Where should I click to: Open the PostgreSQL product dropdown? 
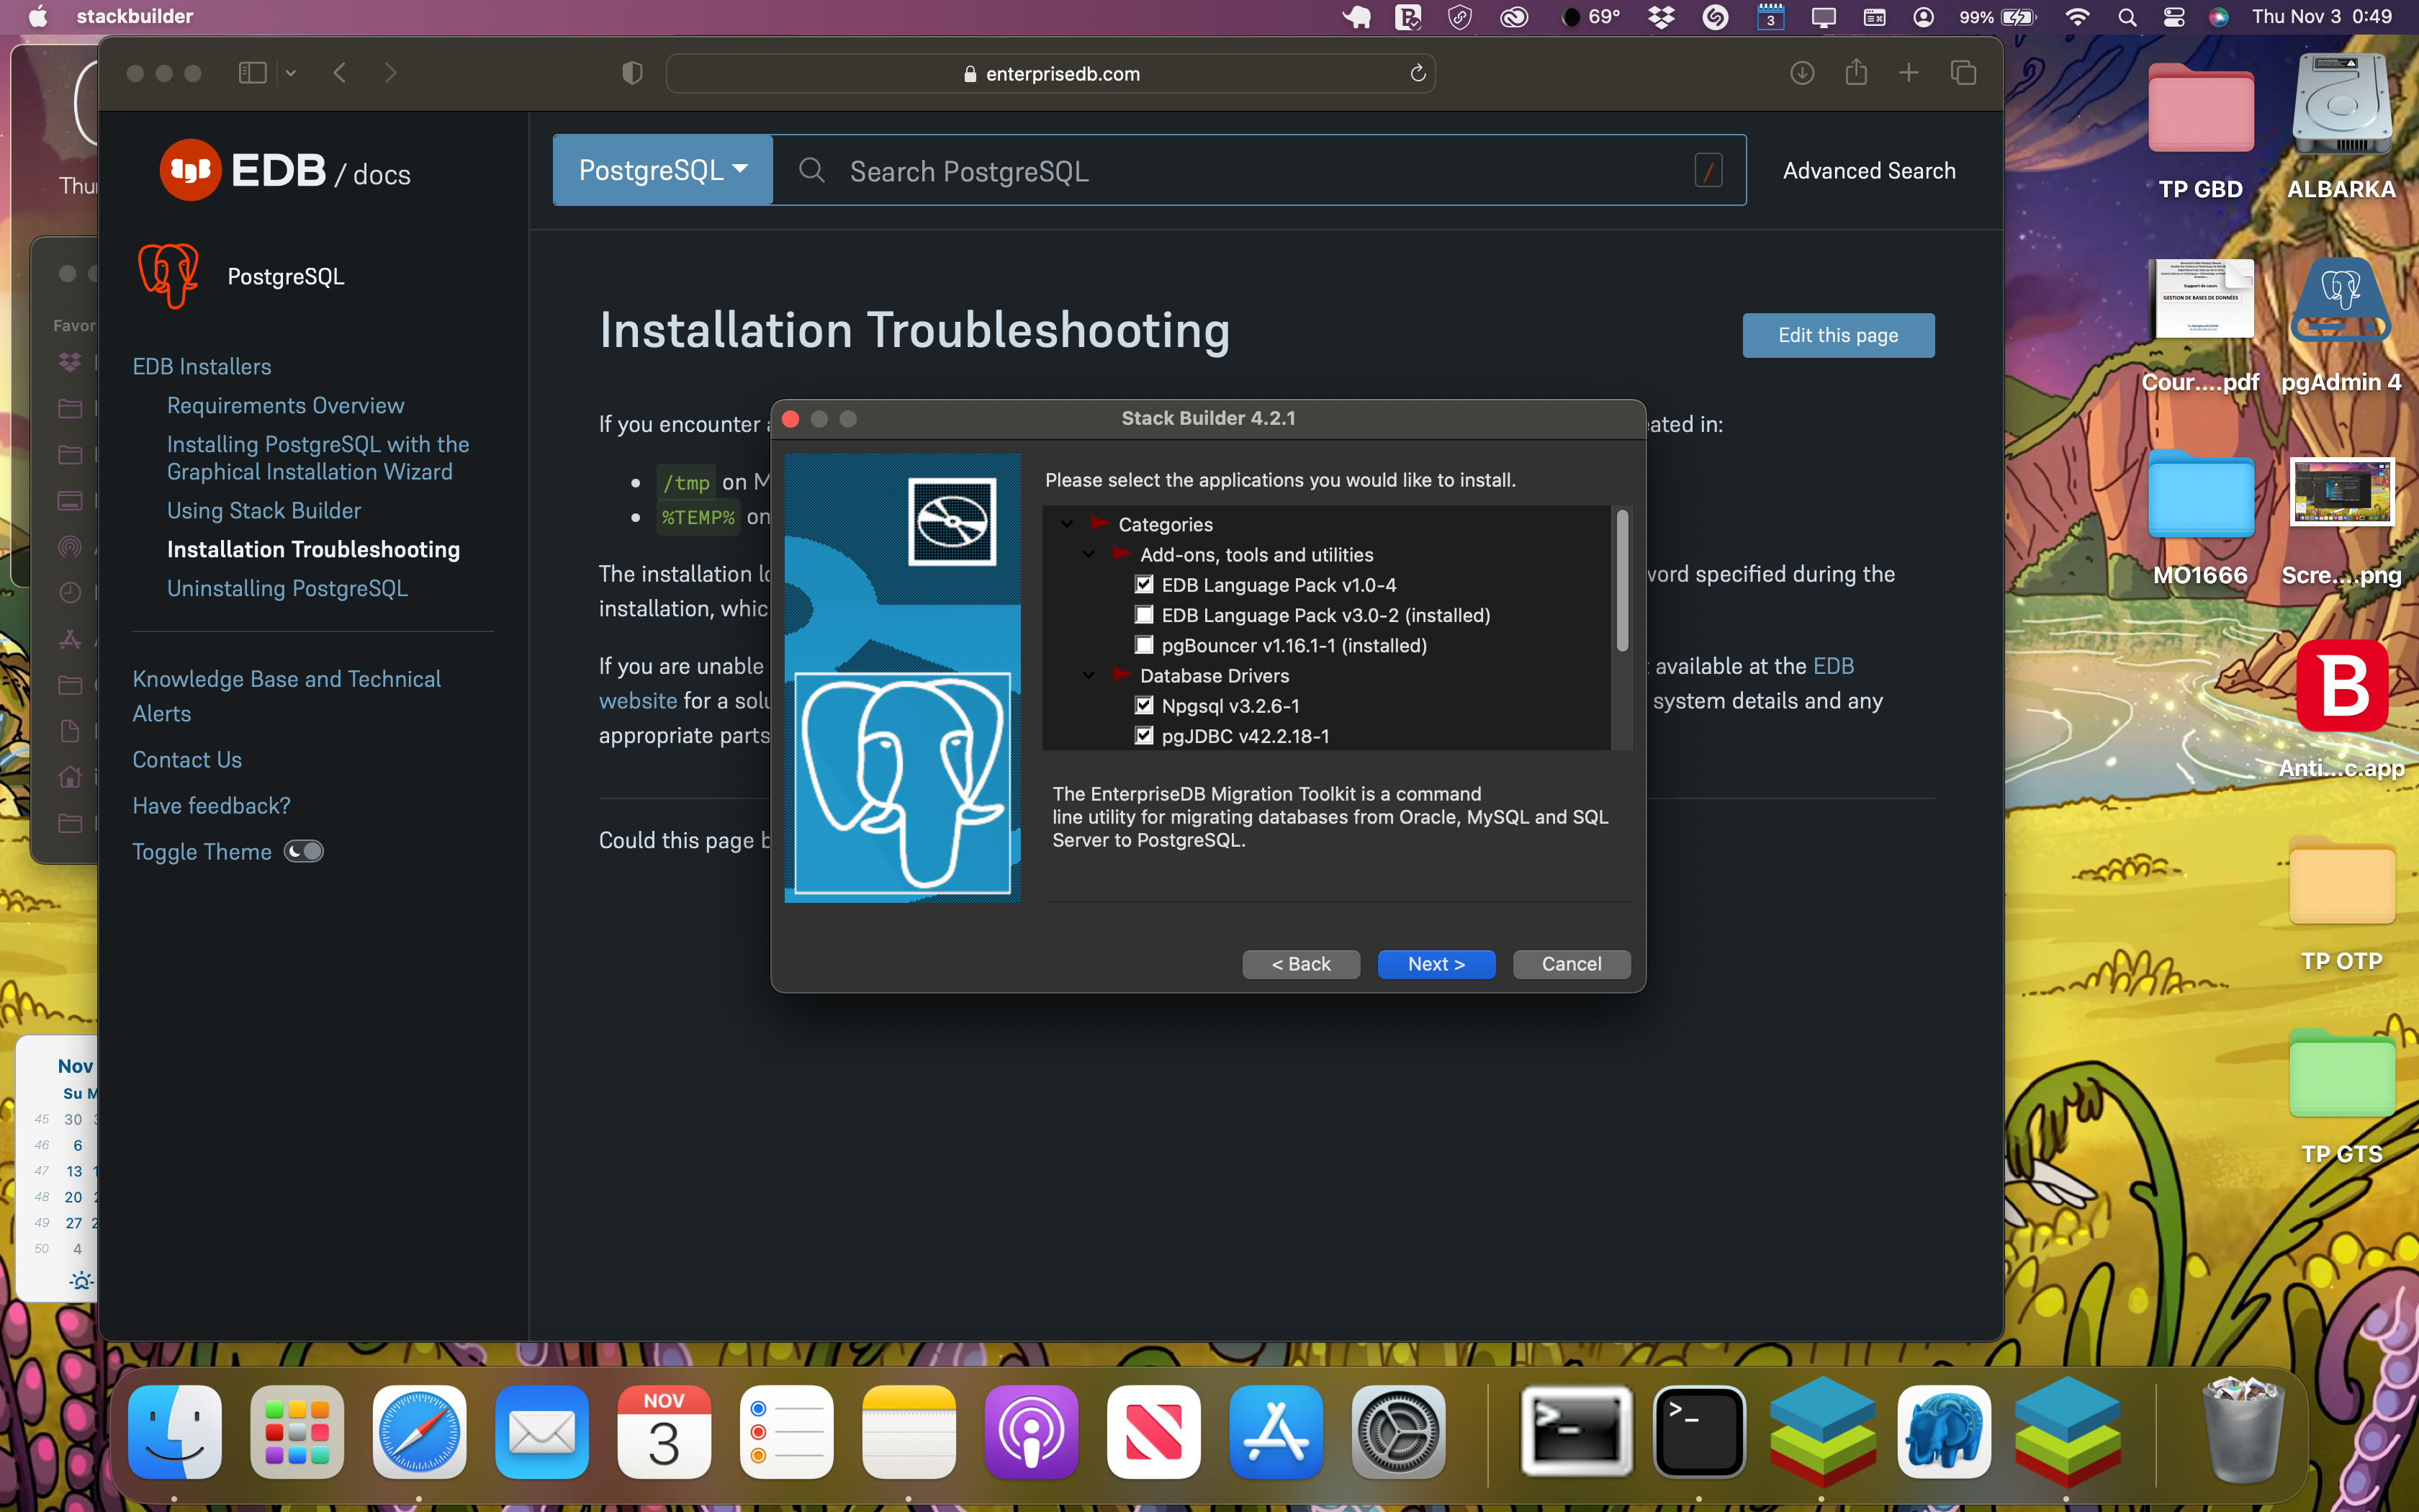[x=663, y=170]
